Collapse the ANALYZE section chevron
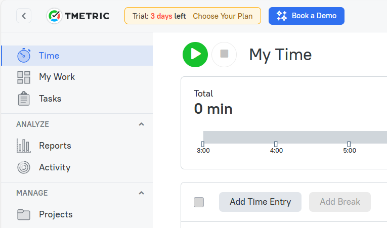387x228 pixels. (x=141, y=124)
